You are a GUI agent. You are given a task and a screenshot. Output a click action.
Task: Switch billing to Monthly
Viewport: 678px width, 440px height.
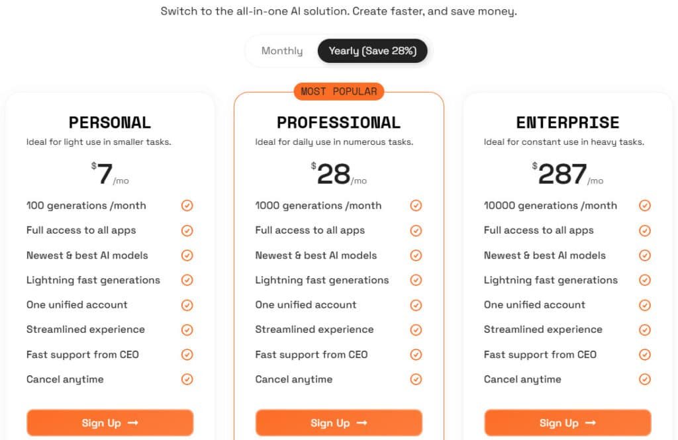coord(282,50)
